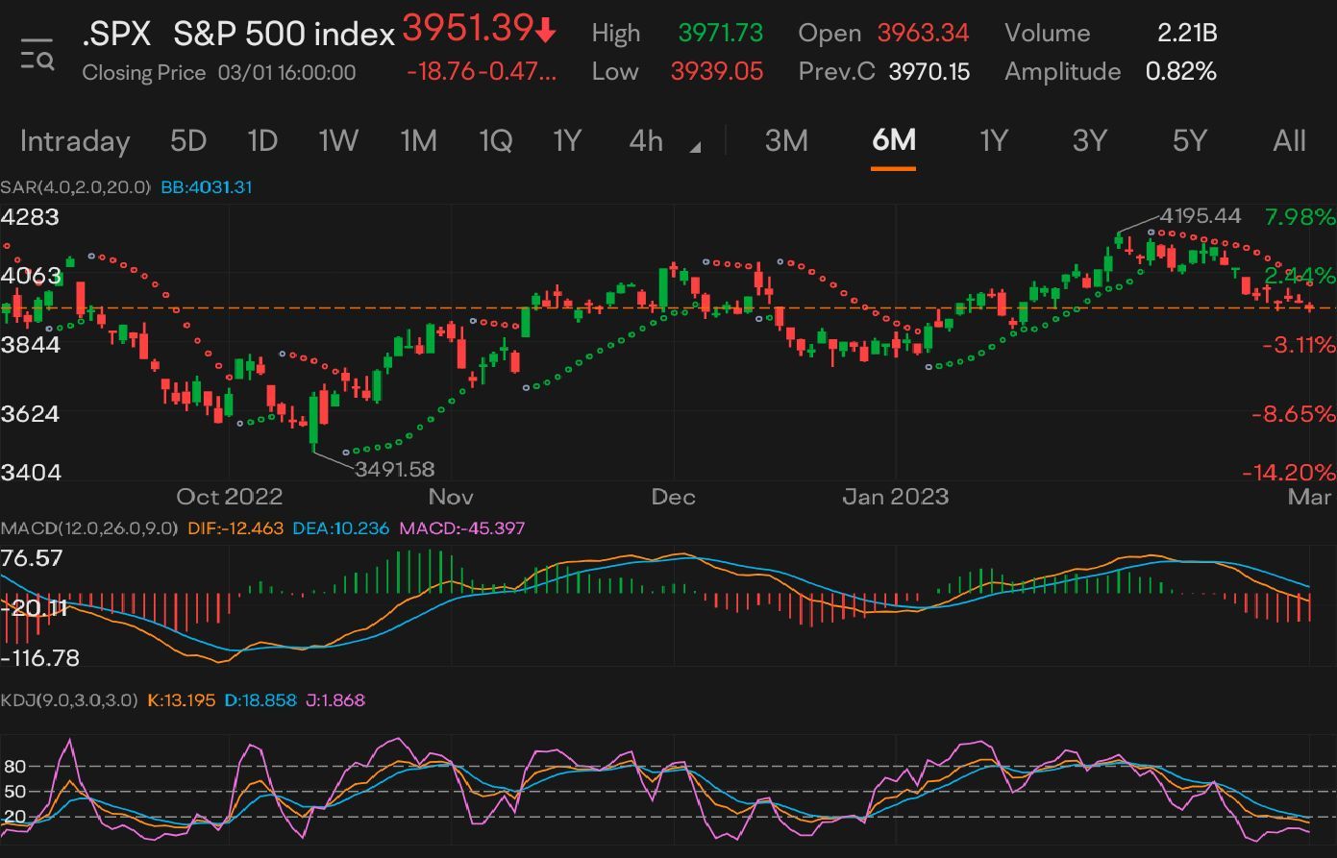Expand the 4h interval dropdown arrow
Viewport: 1337px width, 858px height.
click(696, 149)
